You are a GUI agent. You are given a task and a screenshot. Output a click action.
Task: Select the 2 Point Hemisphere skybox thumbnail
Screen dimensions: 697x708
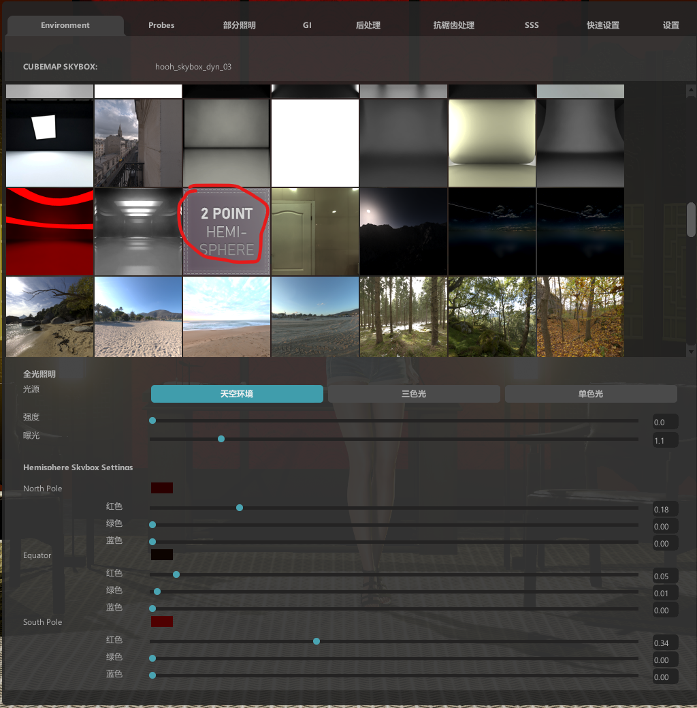227,232
